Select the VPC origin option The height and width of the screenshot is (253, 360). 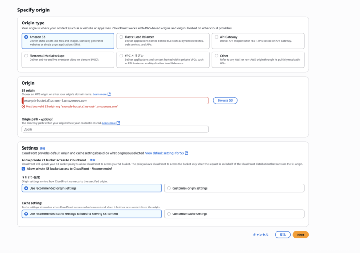[x=121, y=56]
